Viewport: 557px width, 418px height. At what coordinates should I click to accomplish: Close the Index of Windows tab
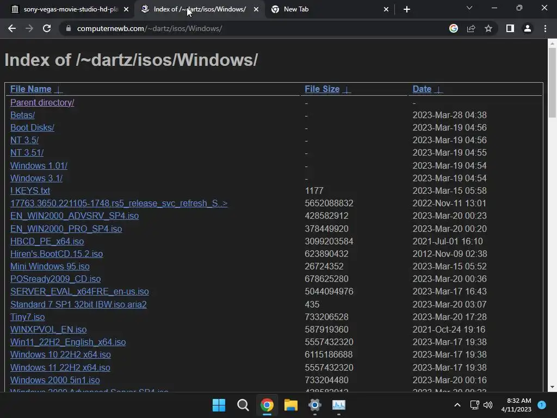pyautogui.click(x=256, y=9)
